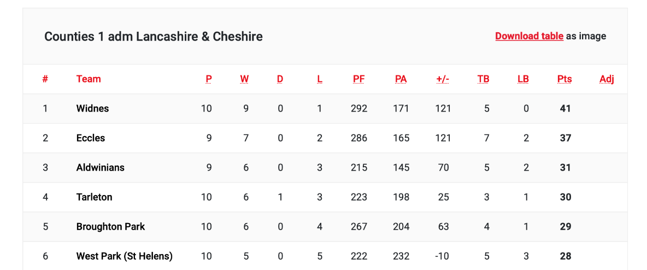Click the LB column header
Viewport: 647px width, 270px height.
point(523,79)
